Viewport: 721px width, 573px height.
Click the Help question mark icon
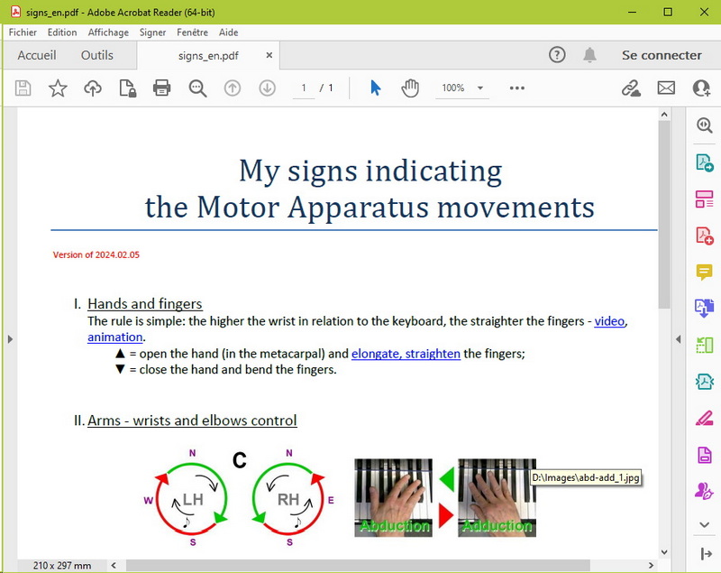pos(557,55)
